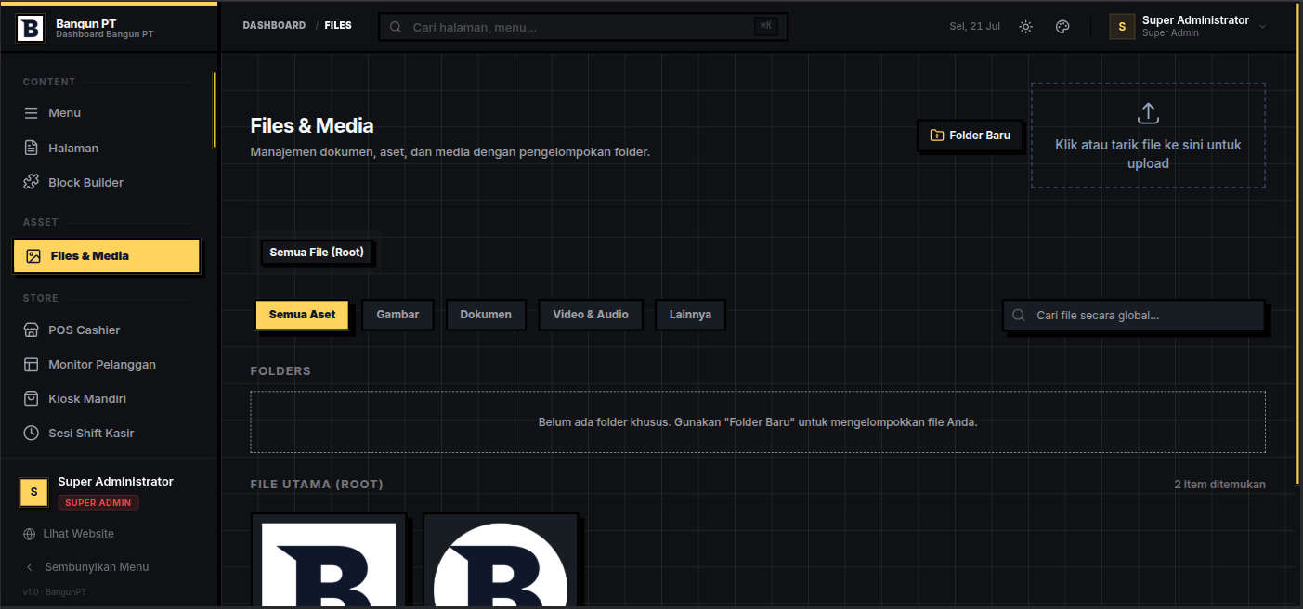
Task: Focus the Cari file secara global field
Action: [x=1134, y=316]
